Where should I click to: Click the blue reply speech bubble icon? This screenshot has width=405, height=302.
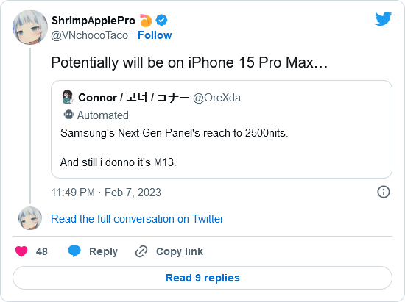(x=74, y=251)
